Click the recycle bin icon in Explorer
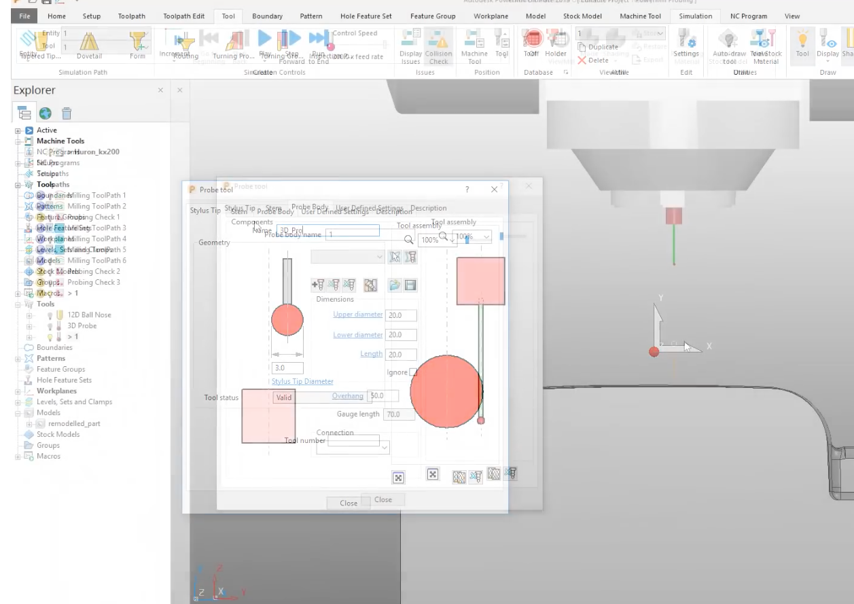 [x=67, y=113]
